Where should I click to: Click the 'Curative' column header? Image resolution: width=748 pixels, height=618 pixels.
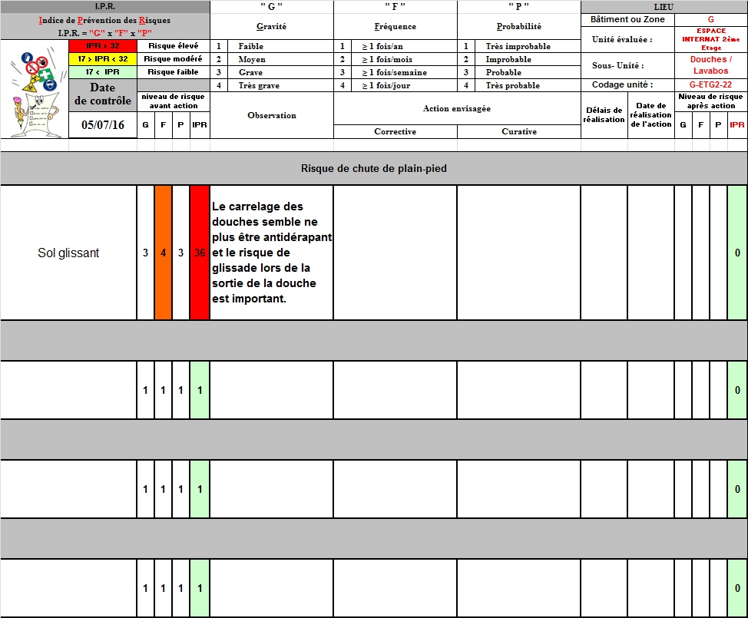pos(518,131)
